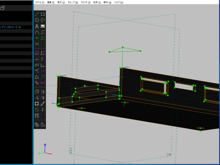Apply the distance dimension constraint
Viewport: 220px width, 165px height.
pyautogui.click(x=37, y=53)
